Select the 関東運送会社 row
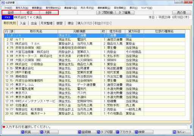Viewport: 194px width, 136px height. 95,68
